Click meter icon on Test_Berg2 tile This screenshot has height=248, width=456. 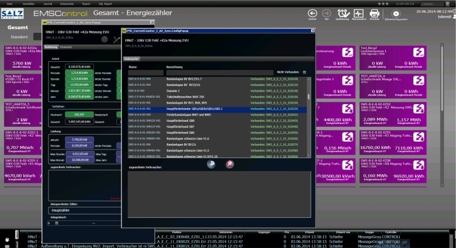[418, 52]
